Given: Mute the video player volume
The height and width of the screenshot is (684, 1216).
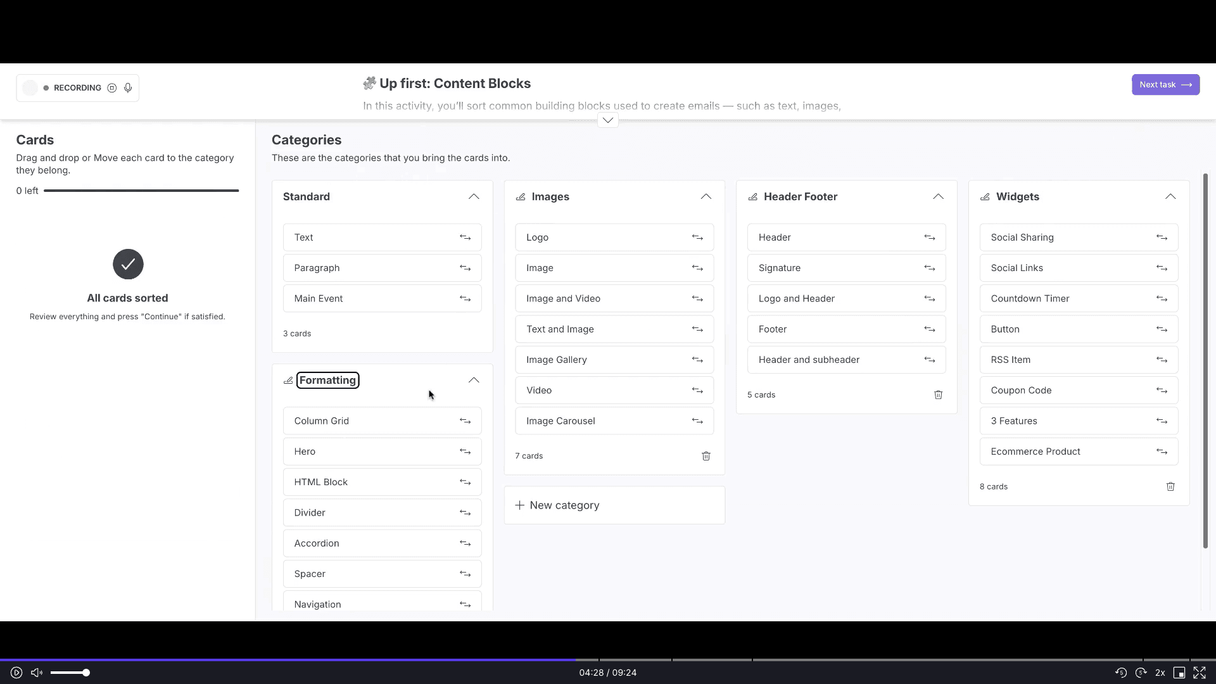Looking at the screenshot, I should [37, 673].
